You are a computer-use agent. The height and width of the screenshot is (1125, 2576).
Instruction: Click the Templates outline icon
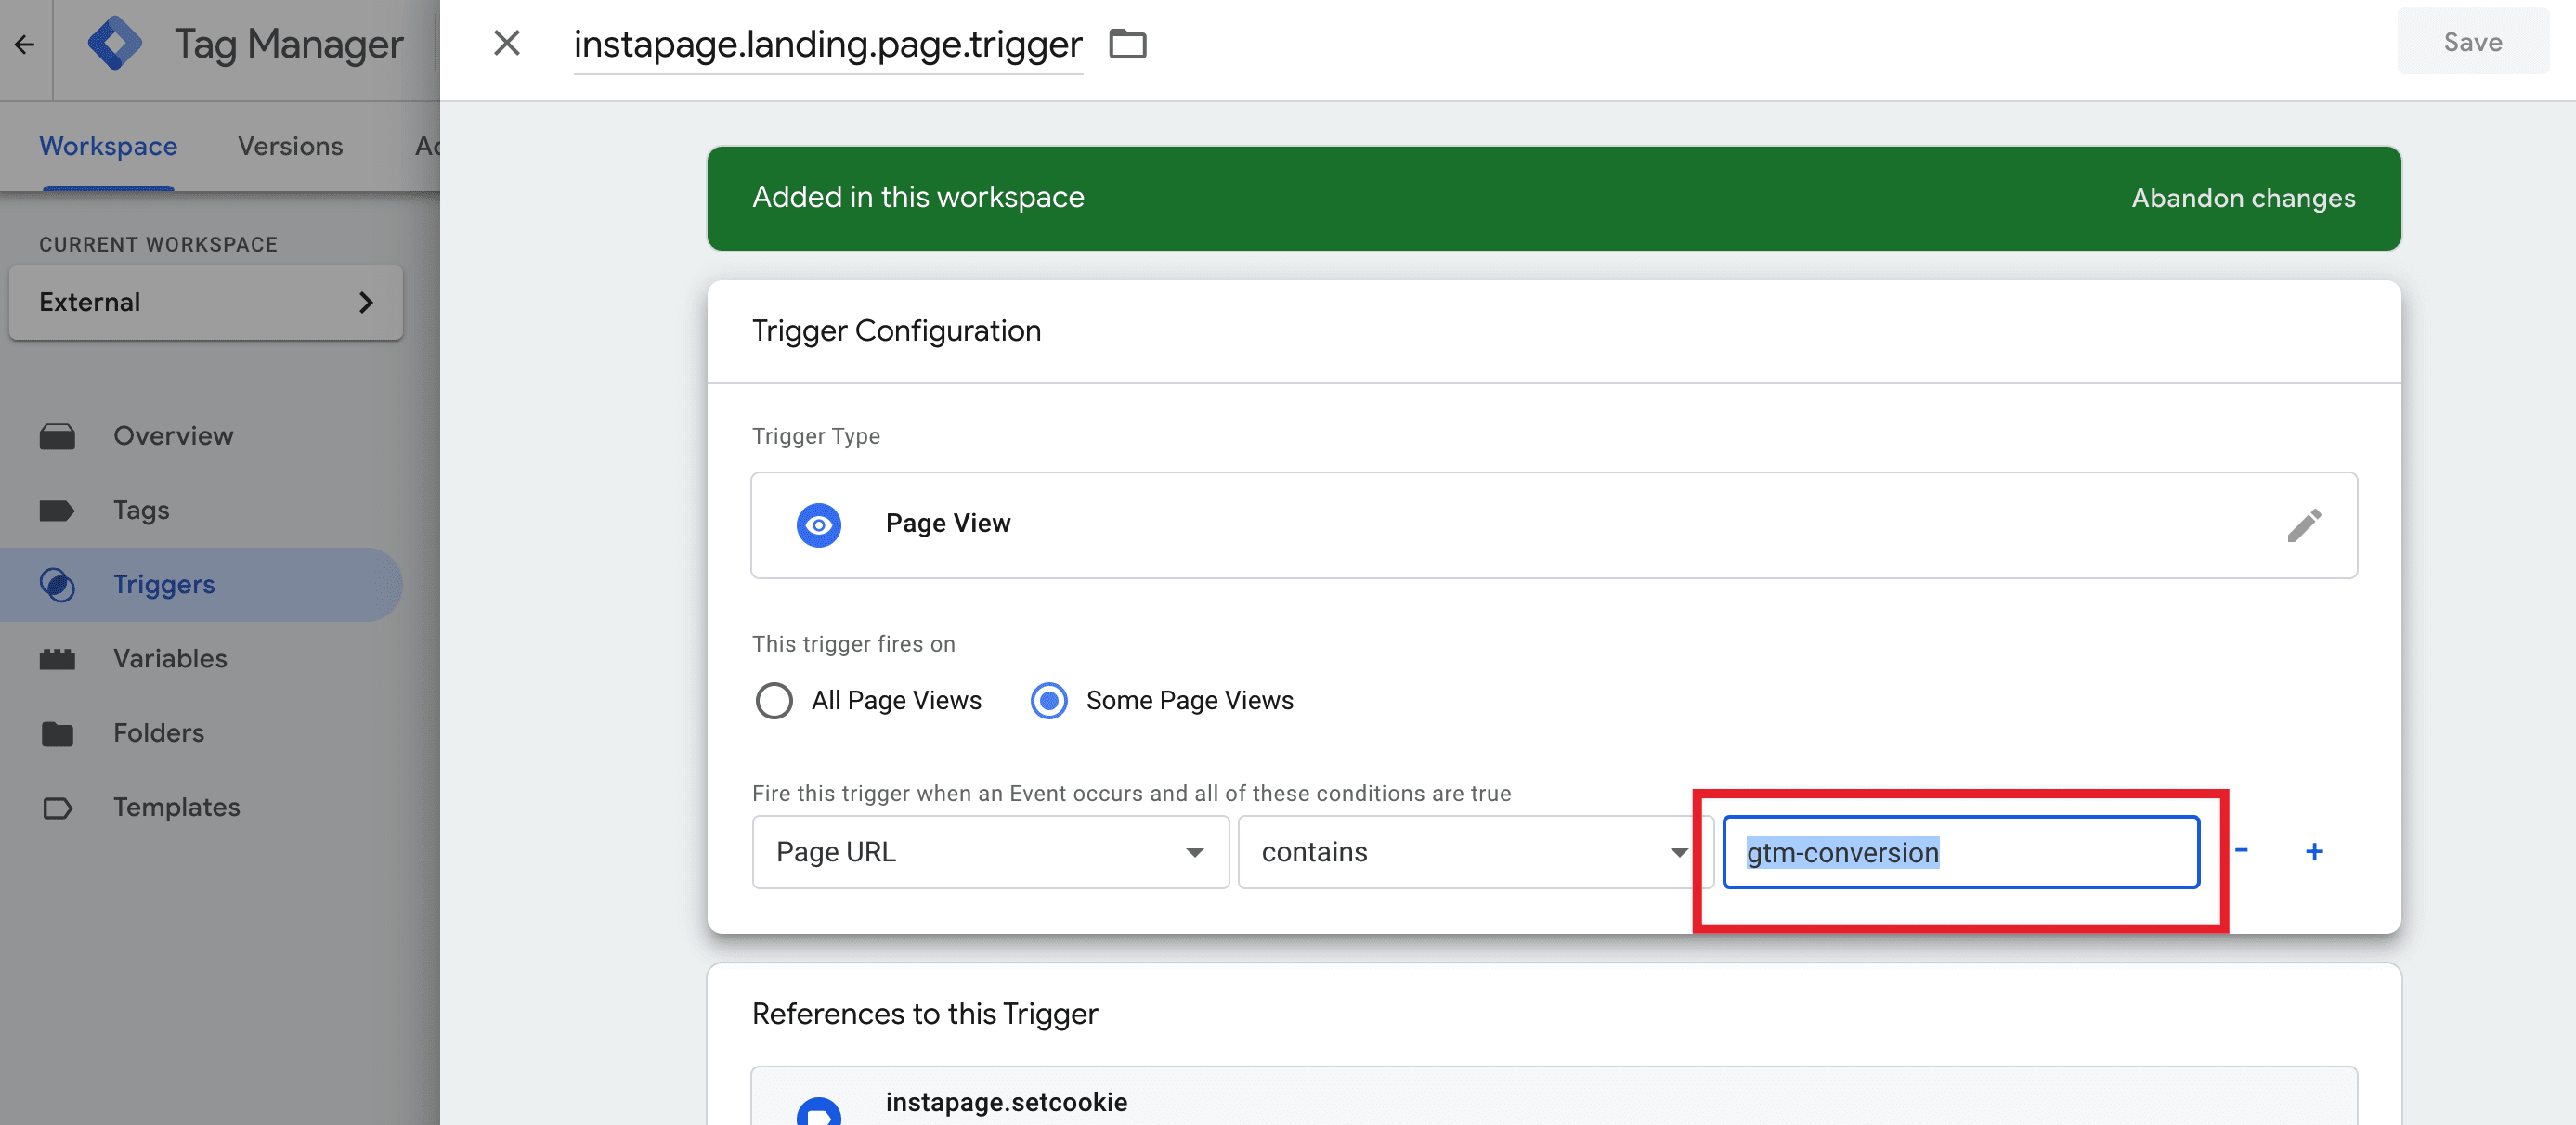pos(57,808)
